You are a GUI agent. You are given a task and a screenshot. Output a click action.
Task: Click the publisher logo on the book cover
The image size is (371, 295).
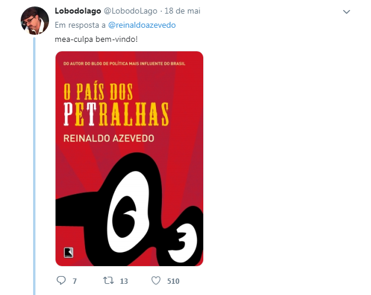click(69, 252)
